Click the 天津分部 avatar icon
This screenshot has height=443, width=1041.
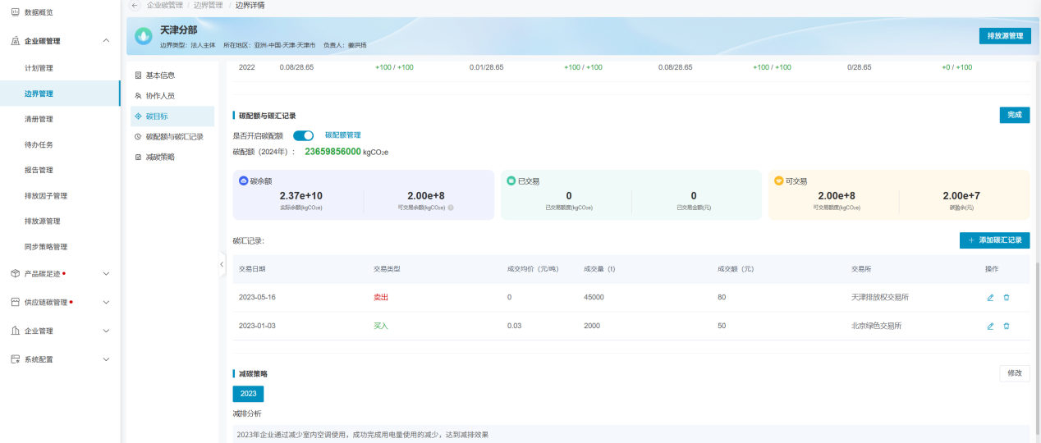click(x=144, y=36)
